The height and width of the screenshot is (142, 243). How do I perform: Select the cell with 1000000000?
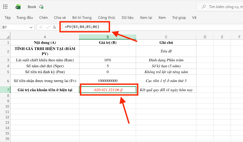click(107, 81)
